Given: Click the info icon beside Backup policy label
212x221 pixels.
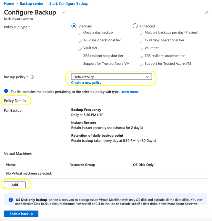Looking at the screenshot, I should 32,77.
